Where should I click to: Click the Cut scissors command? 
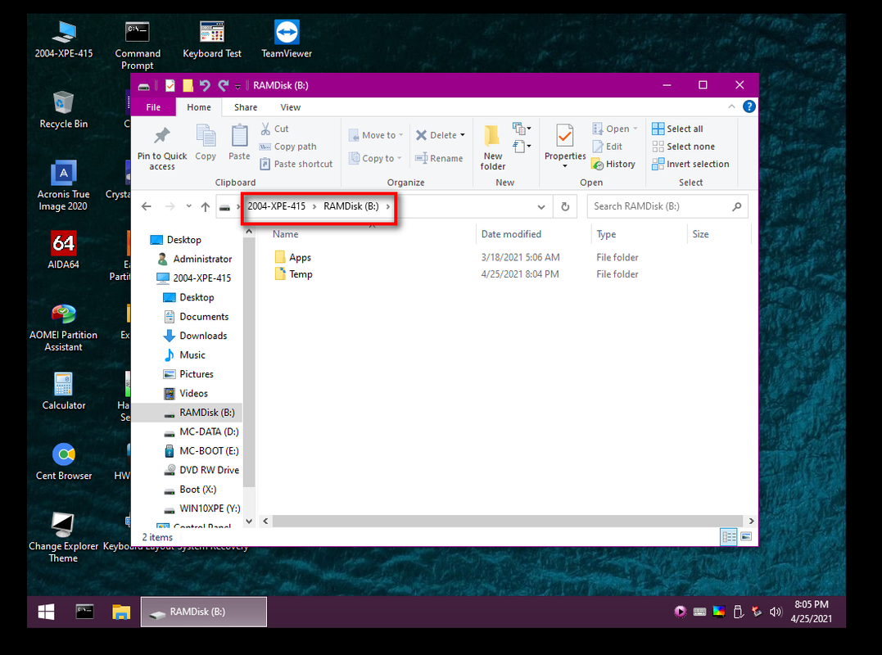274,129
